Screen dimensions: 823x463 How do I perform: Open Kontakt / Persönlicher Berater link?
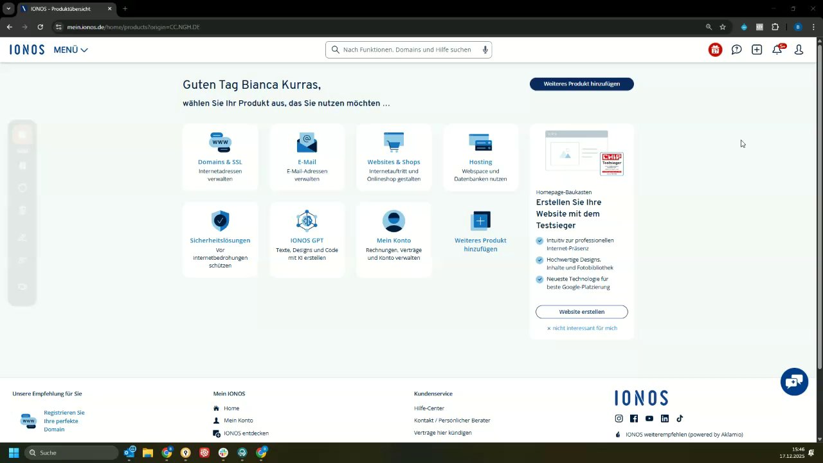tap(452, 421)
